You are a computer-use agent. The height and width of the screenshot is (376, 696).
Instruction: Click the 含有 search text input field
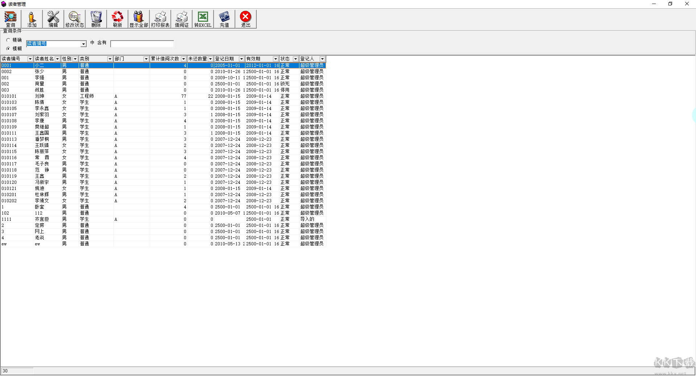click(x=142, y=44)
